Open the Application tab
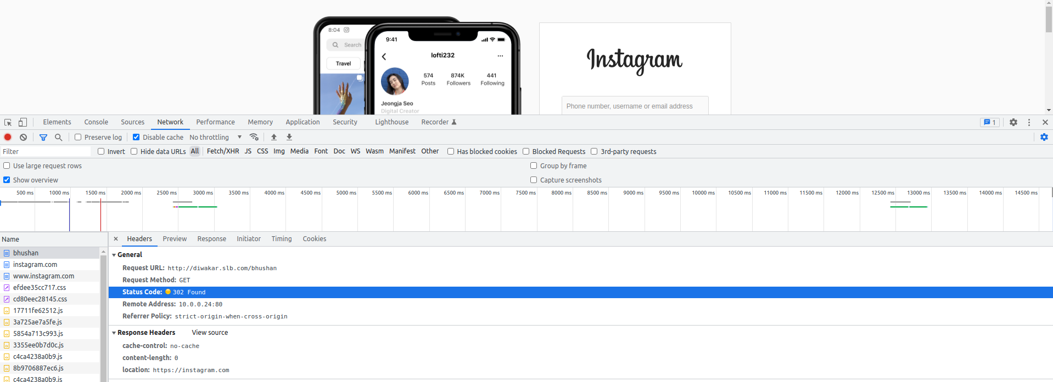This screenshot has height=382, width=1053. pos(303,122)
